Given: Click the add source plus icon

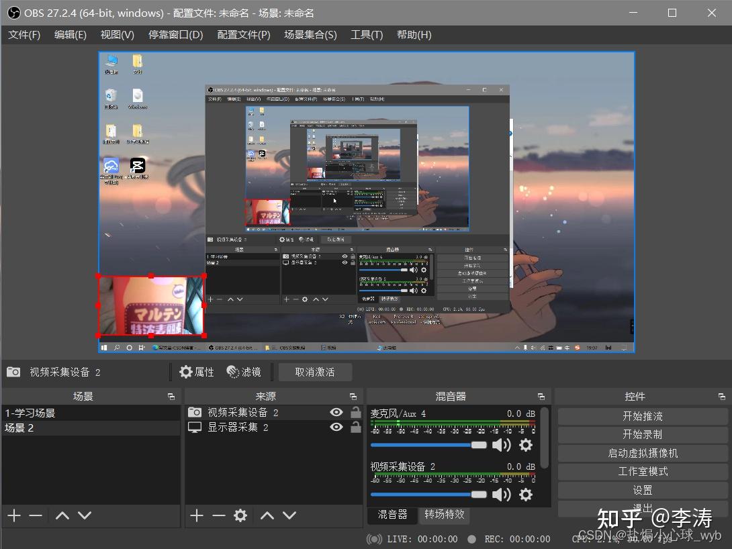Looking at the screenshot, I should pos(195,515).
